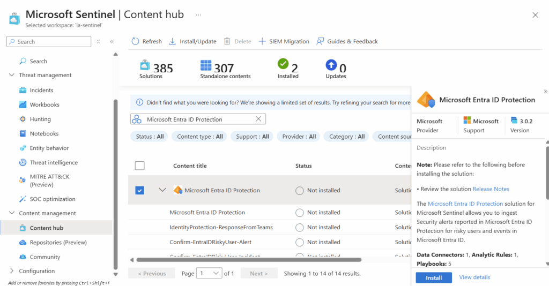The height and width of the screenshot is (286, 549).
Task: Click the Refresh icon in the toolbar
Action: (135, 41)
